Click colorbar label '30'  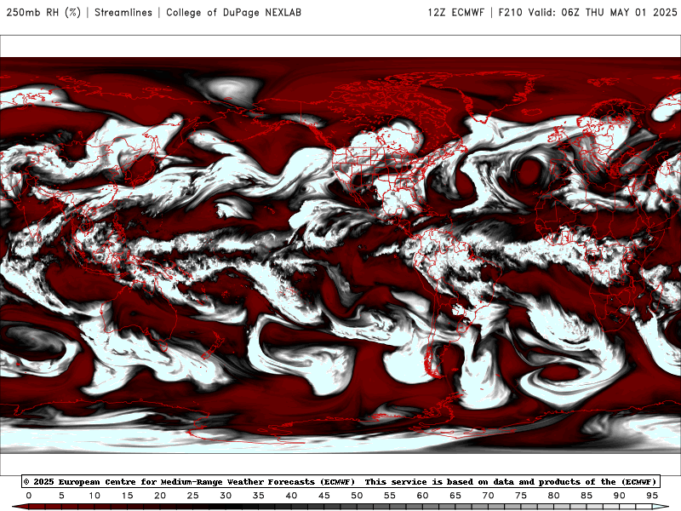click(226, 496)
